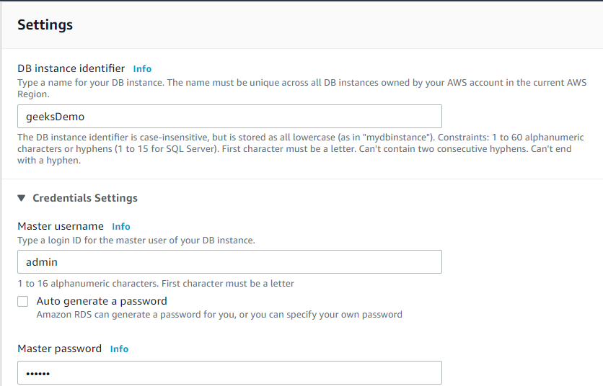The height and width of the screenshot is (386, 603).
Task: Click the Master password input field
Action: [229, 373]
